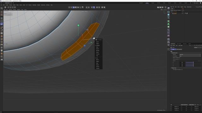Choose Free in the axis popup menu
202x113 pixels.
pos(97,56)
